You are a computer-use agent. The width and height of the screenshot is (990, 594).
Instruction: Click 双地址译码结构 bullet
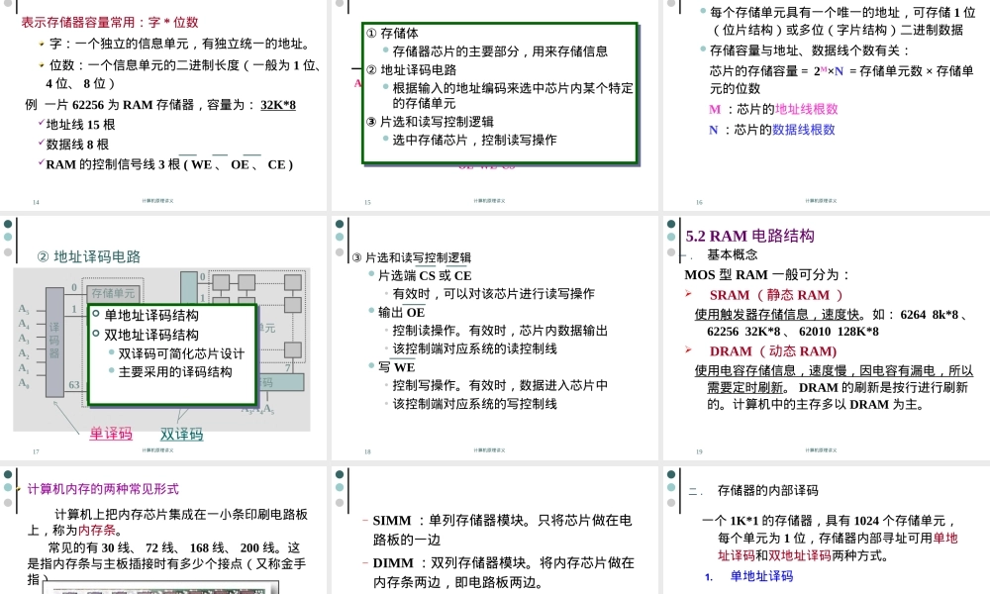tap(150, 335)
